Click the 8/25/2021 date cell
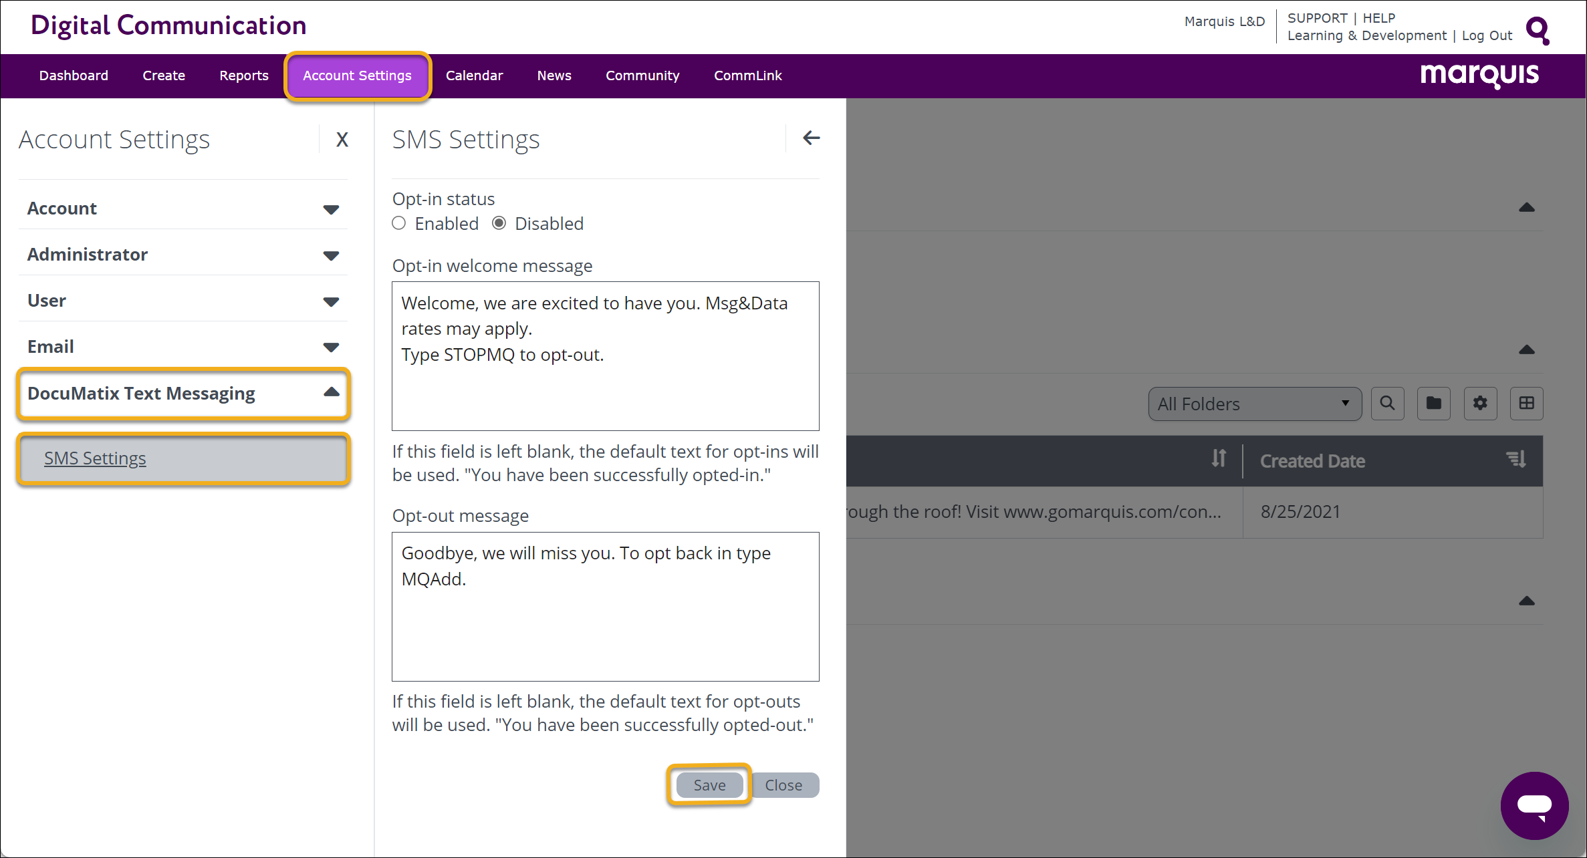The height and width of the screenshot is (858, 1587). tap(1300, 512)
